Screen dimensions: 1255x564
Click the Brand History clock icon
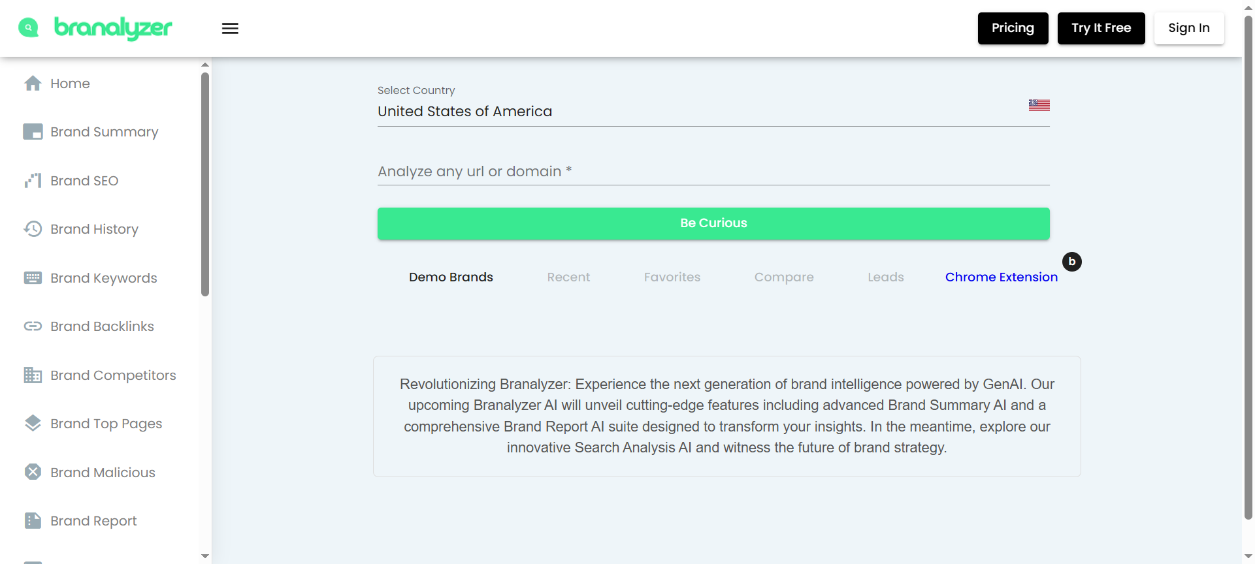tap(33, 229)
